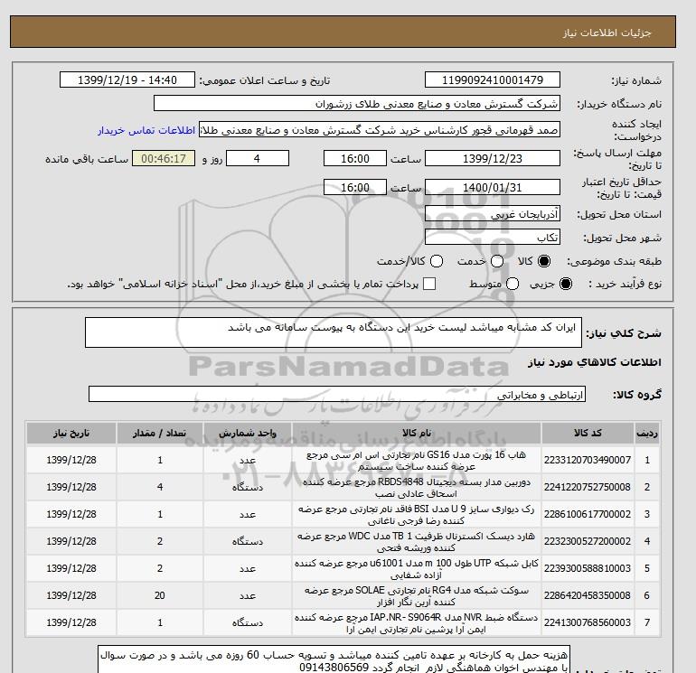Click the کد کالا column header
Image resolution: width=696 pixels, height=673 pixels.
tap(588, 433)
